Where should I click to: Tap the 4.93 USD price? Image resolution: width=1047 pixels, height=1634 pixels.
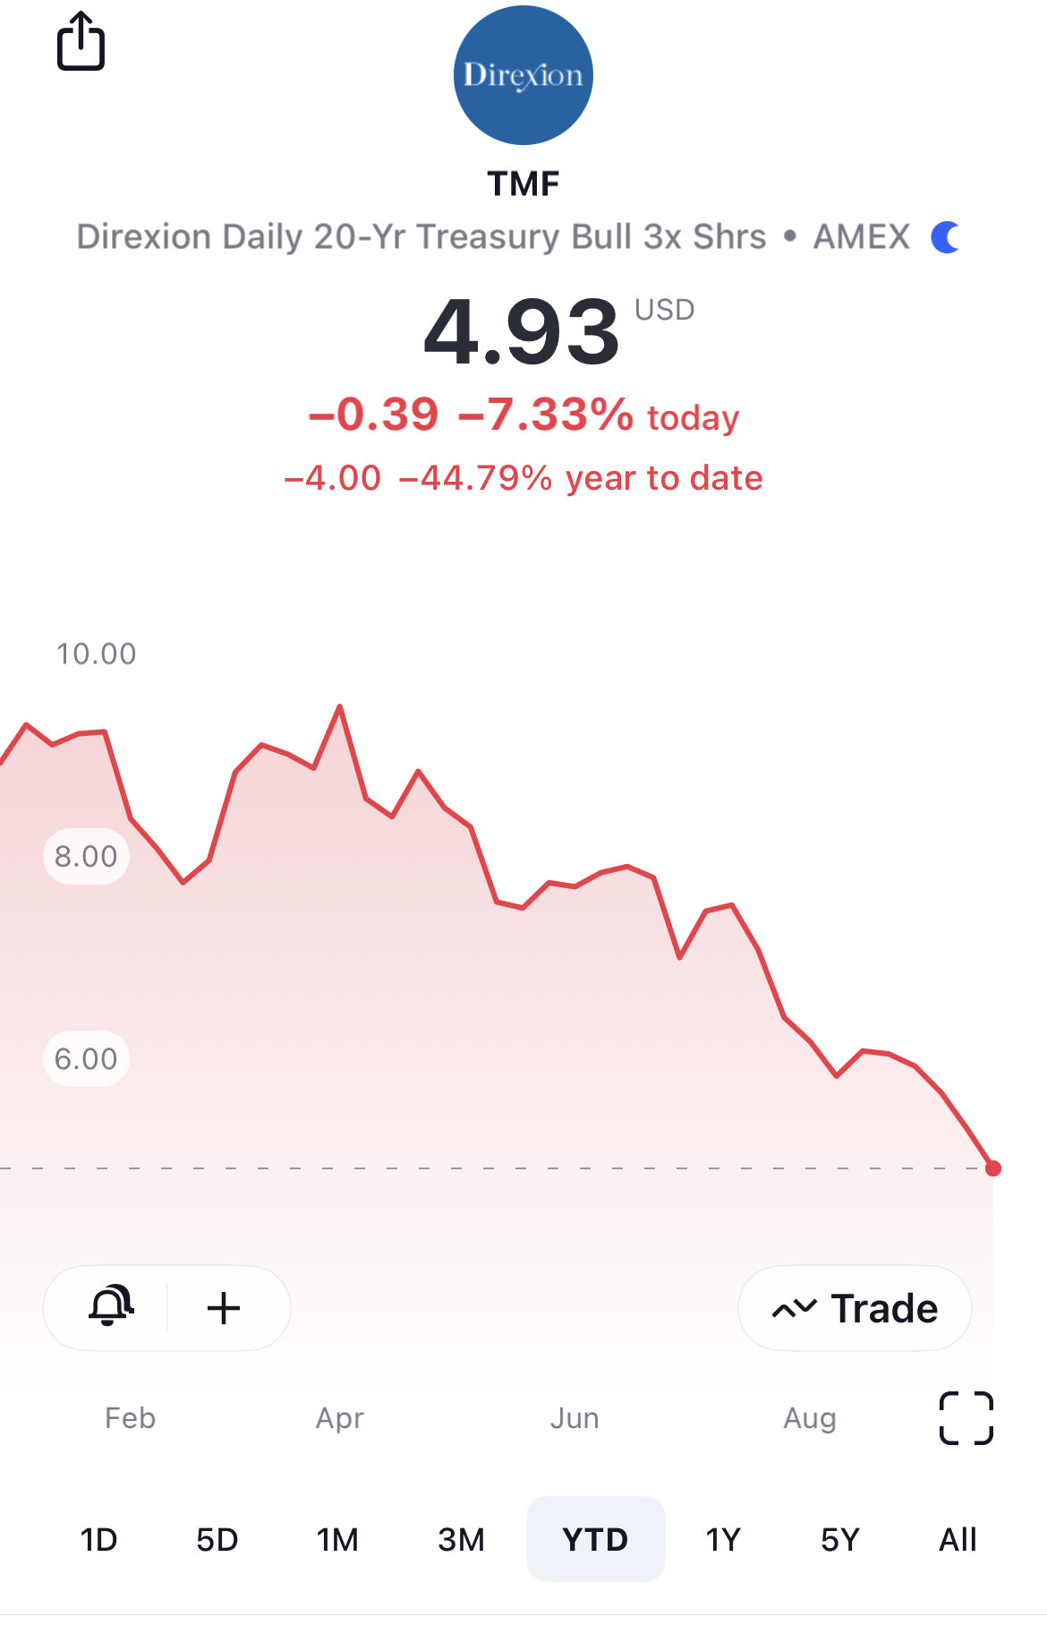click(523, 333)
